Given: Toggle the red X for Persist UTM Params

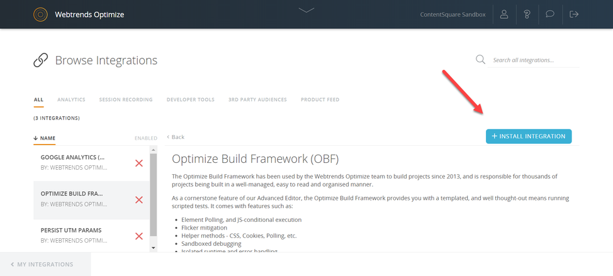Looking at the screenshot, I should [139, 236].
